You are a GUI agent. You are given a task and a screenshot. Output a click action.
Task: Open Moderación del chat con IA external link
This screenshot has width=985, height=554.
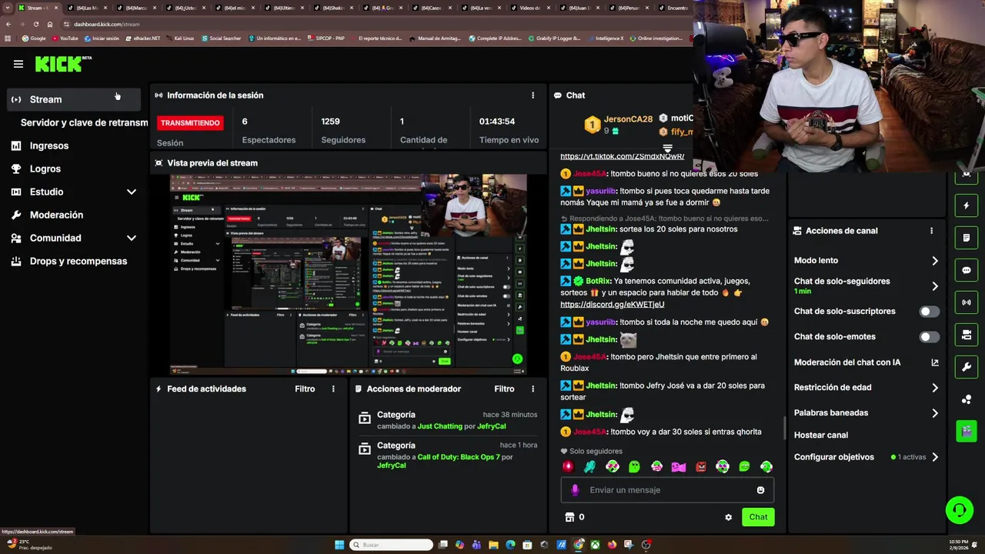point(935,362)
